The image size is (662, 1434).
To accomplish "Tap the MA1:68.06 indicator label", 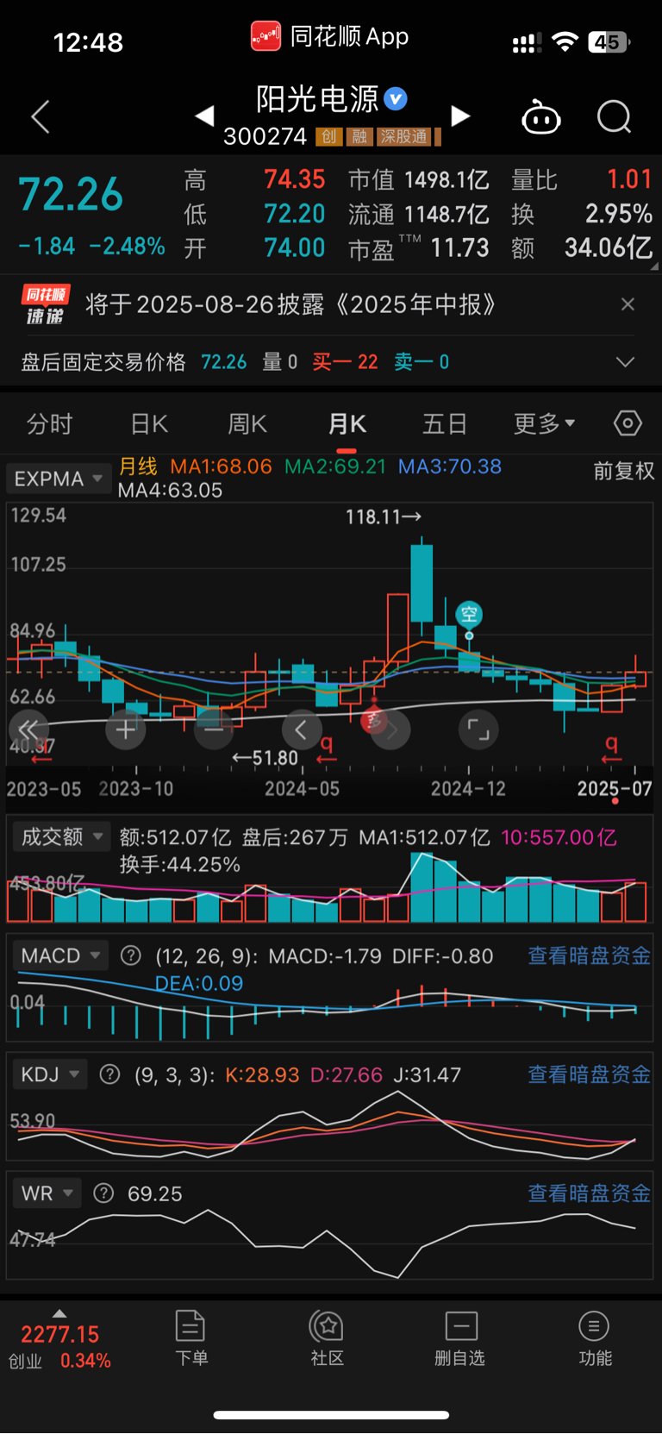I will (x=221, y=467).
